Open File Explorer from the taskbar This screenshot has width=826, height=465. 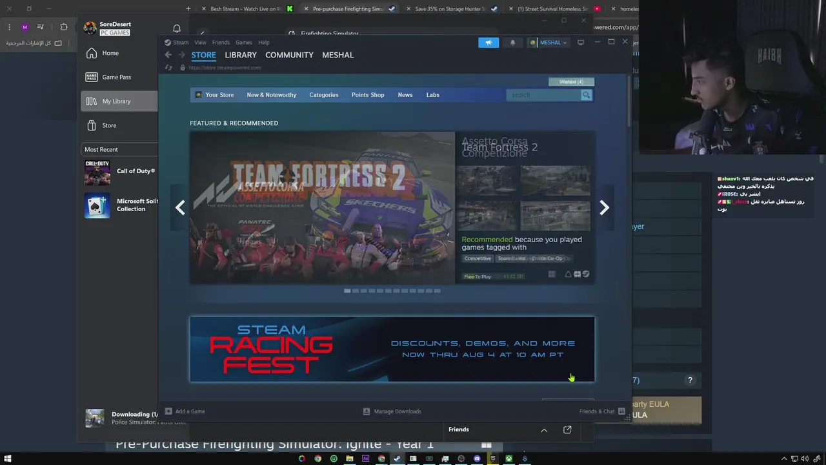click(x=349, y=459)
